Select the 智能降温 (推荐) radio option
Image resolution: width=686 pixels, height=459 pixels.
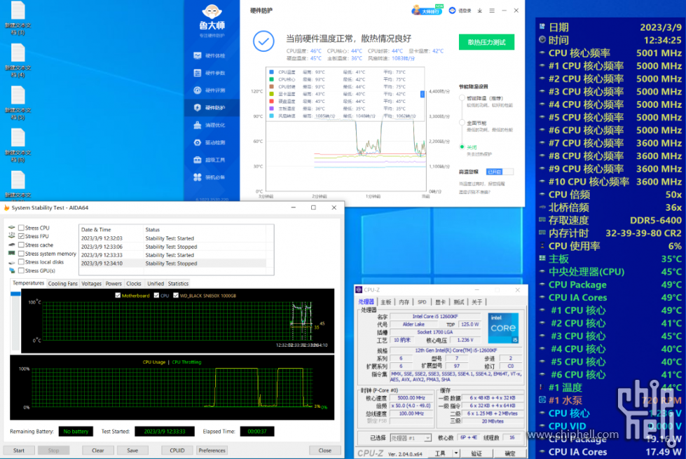[462, 98]
